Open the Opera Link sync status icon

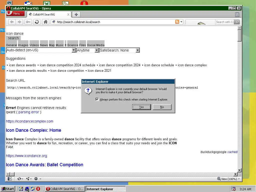tap(19, 179)
